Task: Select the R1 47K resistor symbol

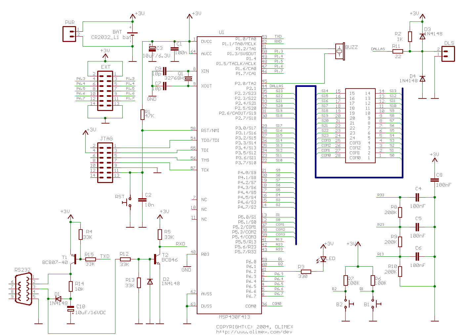Action: [143, 114]
